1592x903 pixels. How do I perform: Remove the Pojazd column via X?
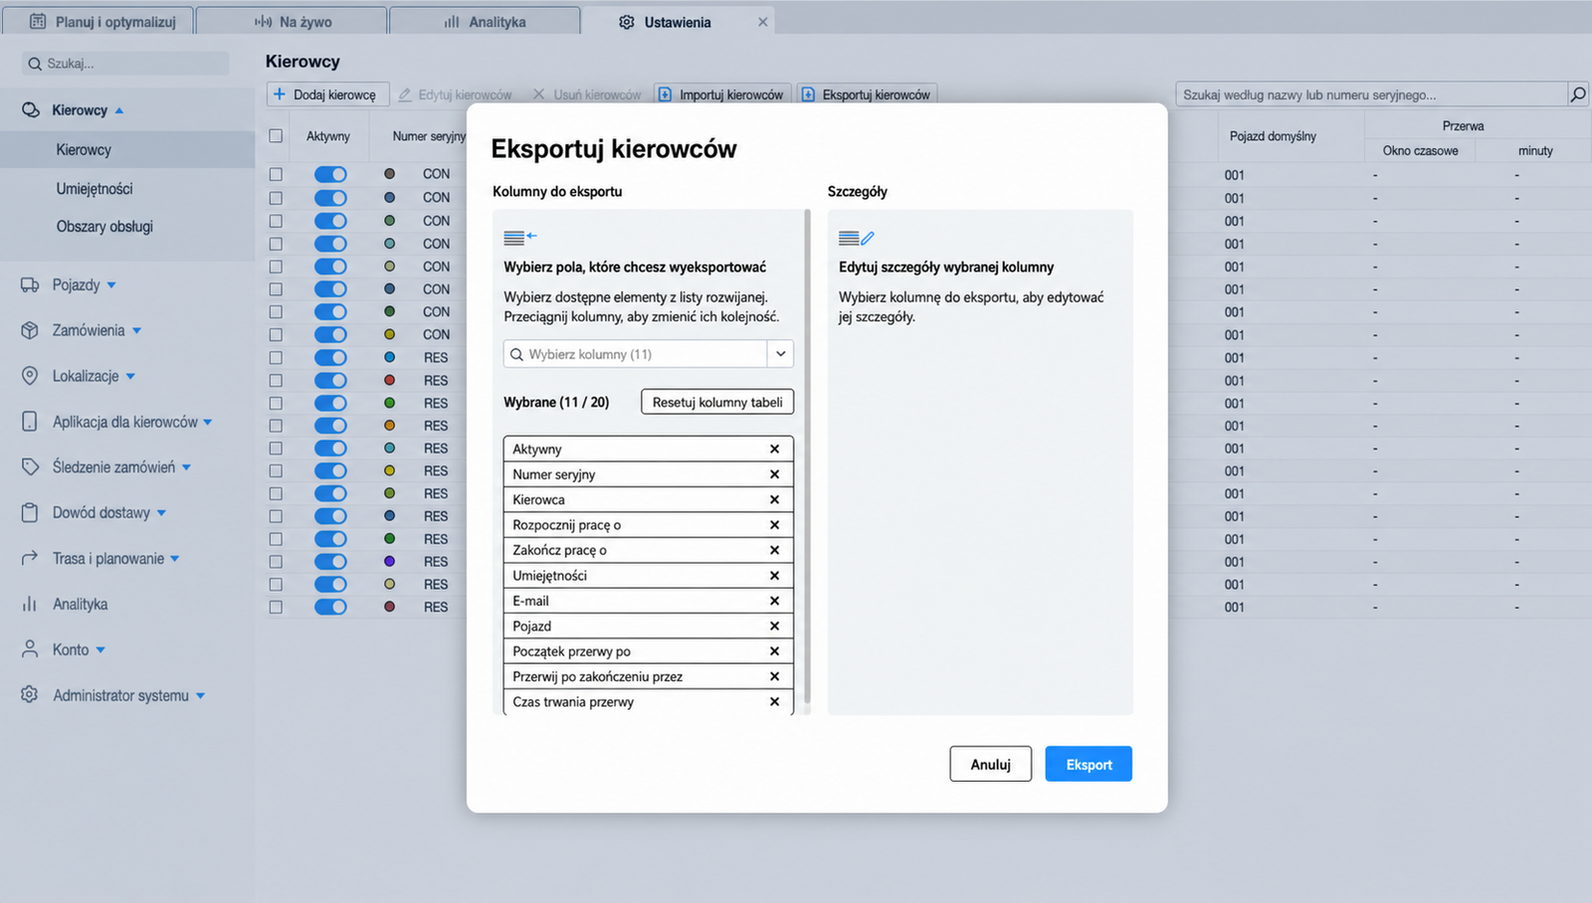[x=774, y=626]
